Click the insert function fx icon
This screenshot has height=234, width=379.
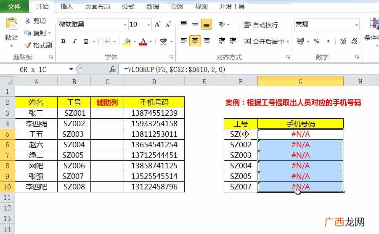pos(112,69)
